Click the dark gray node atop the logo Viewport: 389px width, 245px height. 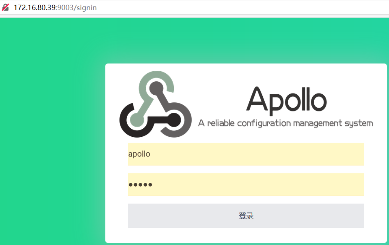[156, 88]
